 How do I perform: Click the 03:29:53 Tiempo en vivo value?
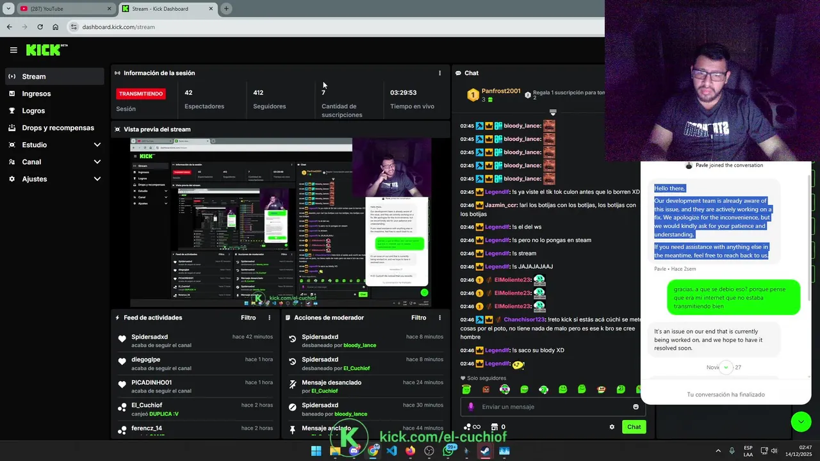403,93
